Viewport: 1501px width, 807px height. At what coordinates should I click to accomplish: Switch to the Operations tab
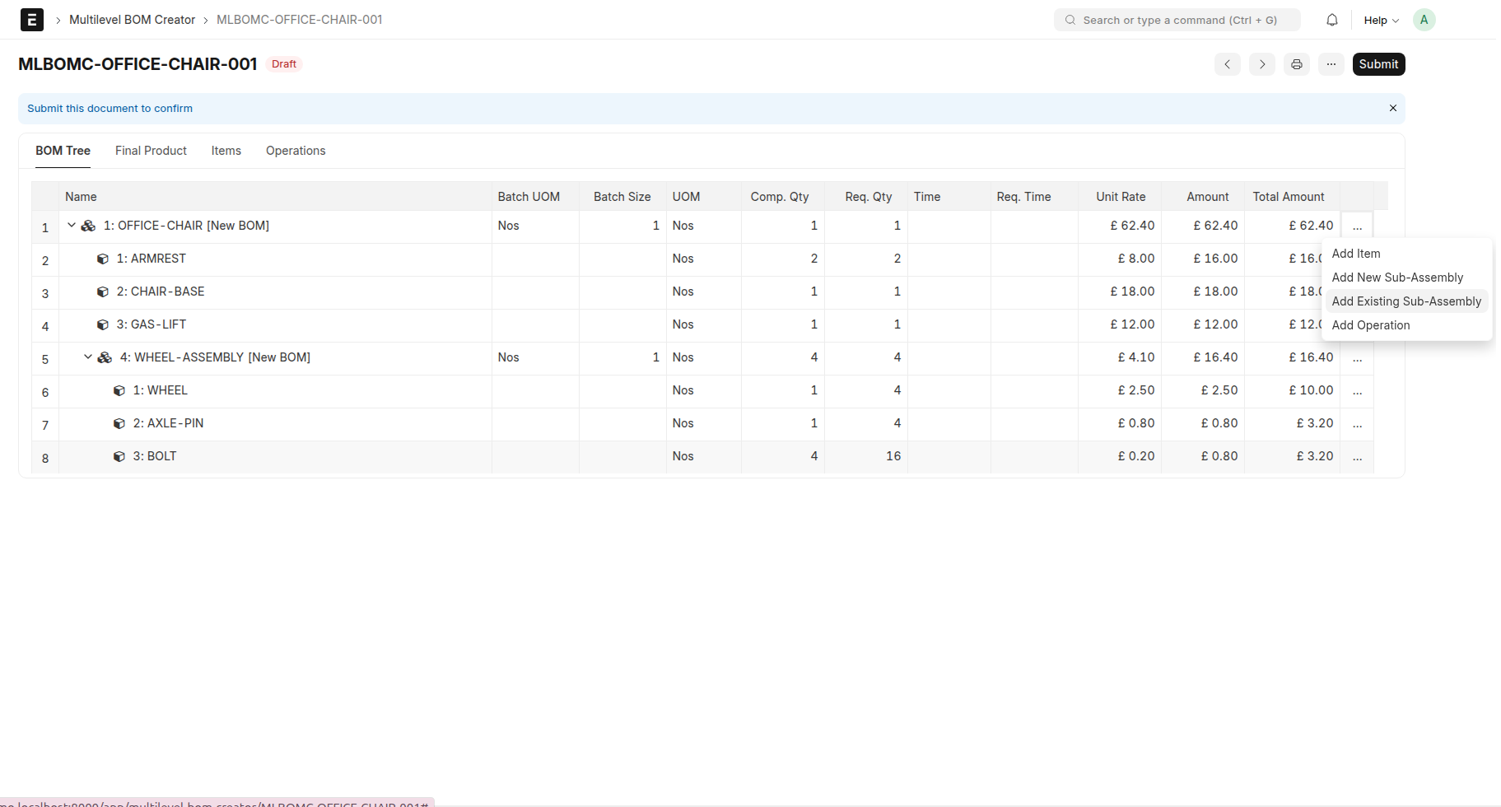(295, 151)
